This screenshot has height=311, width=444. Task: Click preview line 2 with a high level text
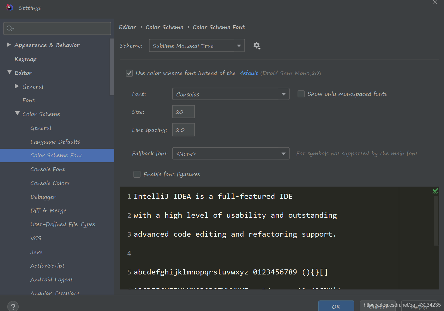[235, 215]
